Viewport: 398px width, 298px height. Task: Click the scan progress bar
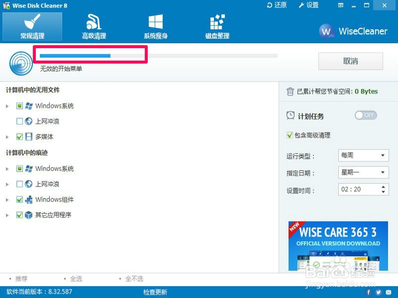(x=159, y=56)
